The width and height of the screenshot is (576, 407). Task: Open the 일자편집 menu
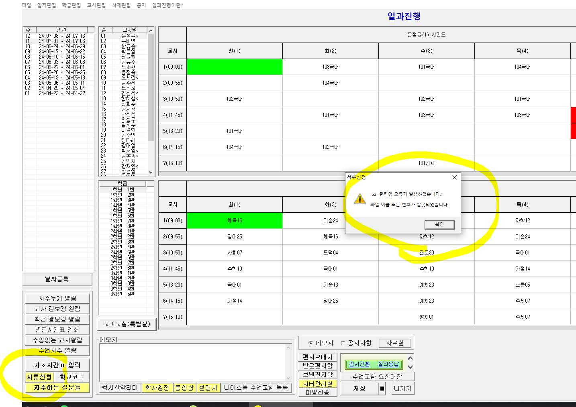click(x=47, y=5)
